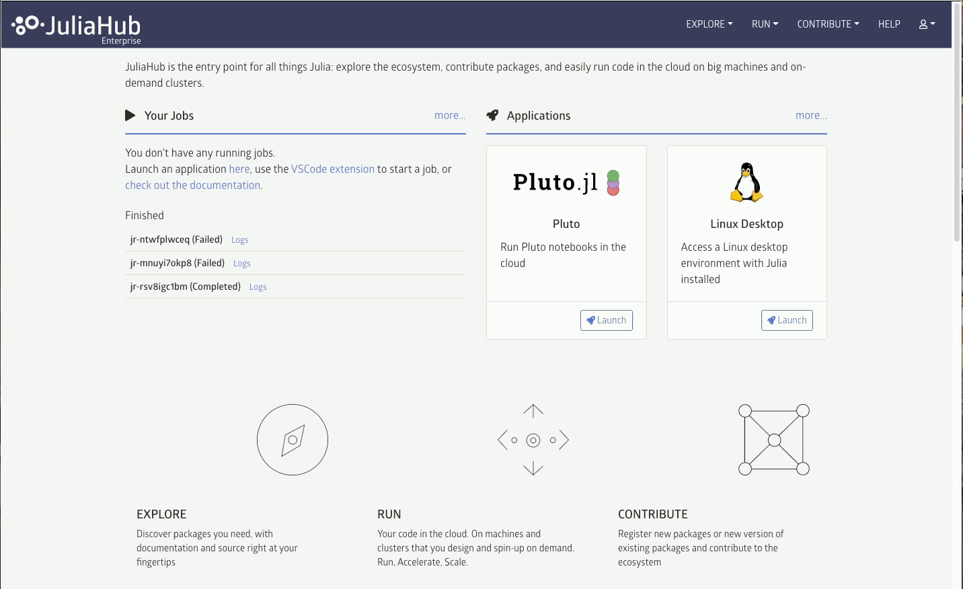Click the Pluto card title
This screenshot has width=963, height=589.
click(566, 224)
